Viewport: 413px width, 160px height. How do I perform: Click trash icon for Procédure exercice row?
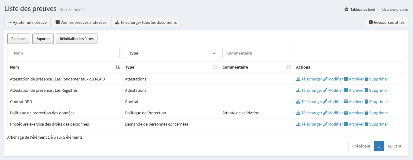tap(366, 124)
